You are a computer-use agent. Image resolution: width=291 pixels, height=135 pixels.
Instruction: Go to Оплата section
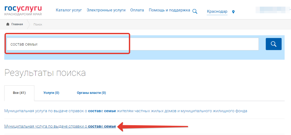pyautogui.click(x=137, y=10)
